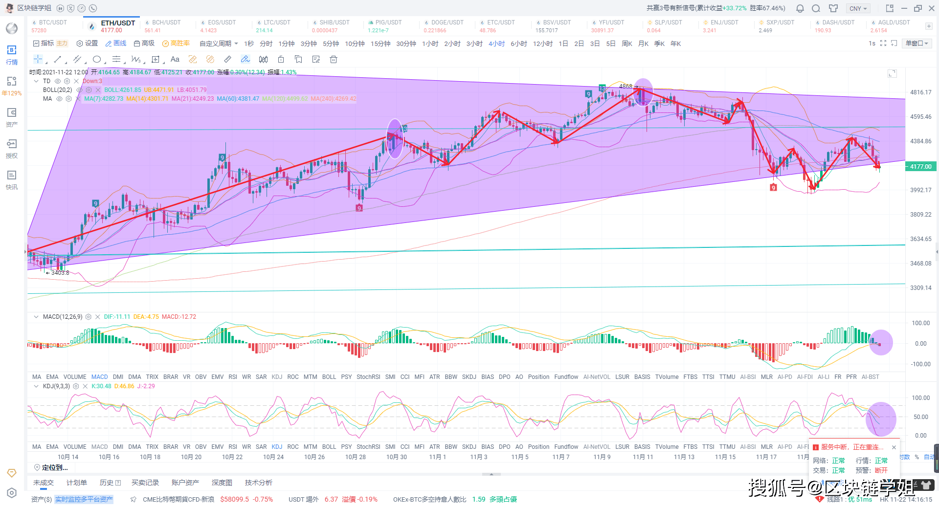Click the maximize chart icon at chart top-right
Viewport: 939px width, 508px height.
[x=892, y=74]
